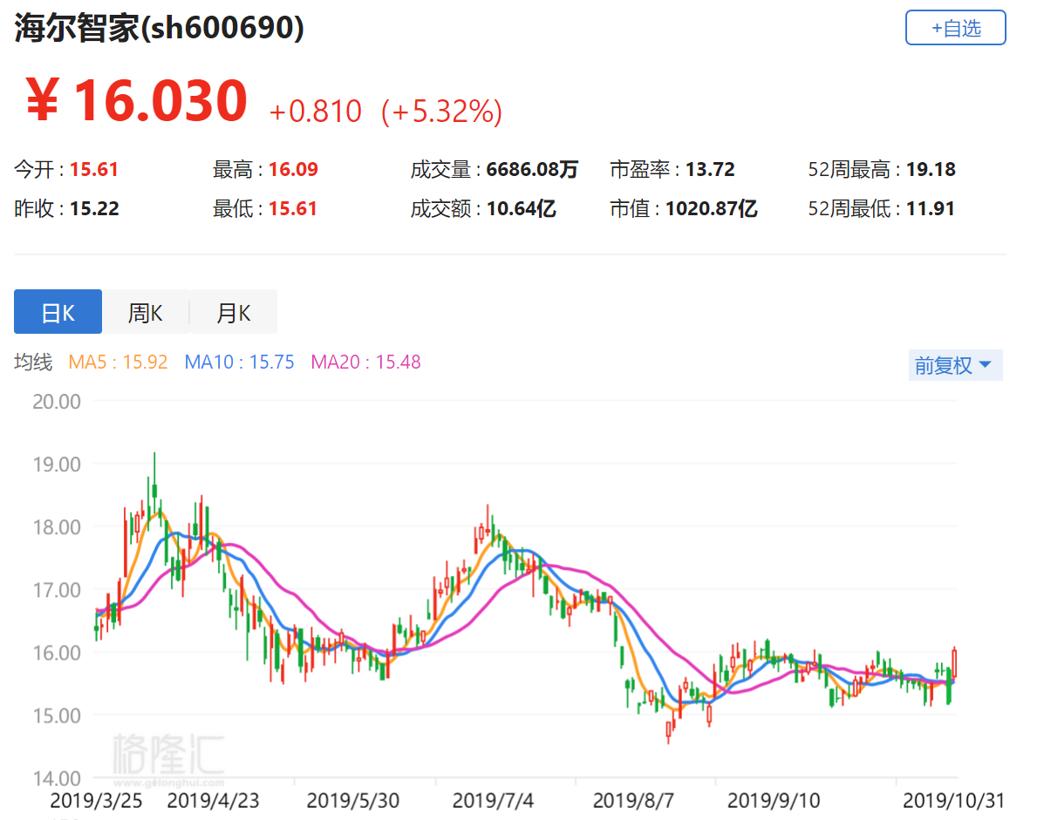
Task: Click the 2019/3/25 date axis label
Action: click(x=96, y=800)
